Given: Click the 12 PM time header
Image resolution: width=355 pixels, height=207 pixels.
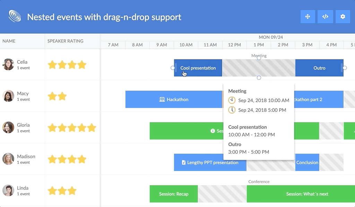Looking at the screenshot, I should (x=234, y=45).
